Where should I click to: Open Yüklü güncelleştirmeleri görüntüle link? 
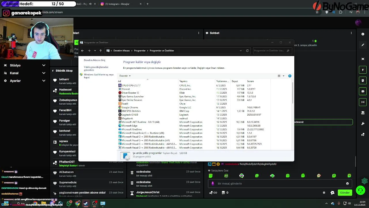click(96, 68)
